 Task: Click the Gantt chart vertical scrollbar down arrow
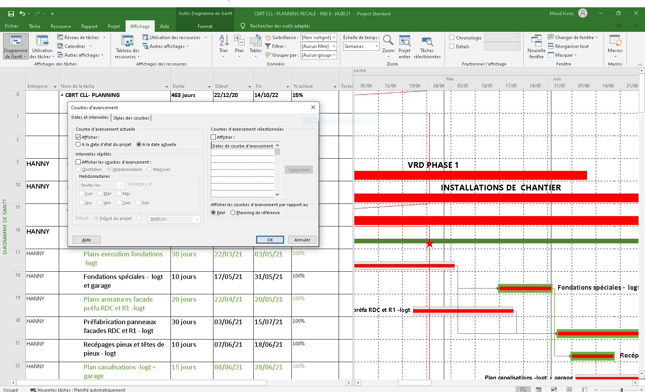click(642, 374)
